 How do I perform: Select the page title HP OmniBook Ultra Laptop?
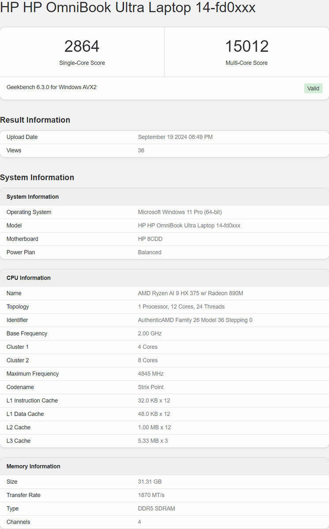[128, 7]
